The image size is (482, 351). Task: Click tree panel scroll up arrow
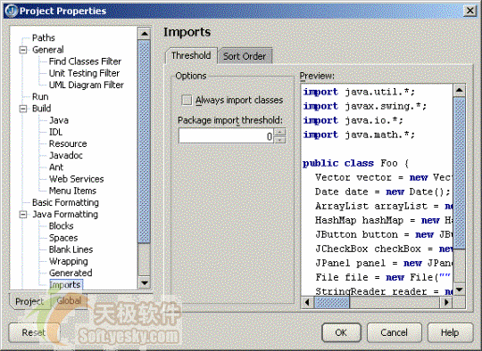point(145,34)
